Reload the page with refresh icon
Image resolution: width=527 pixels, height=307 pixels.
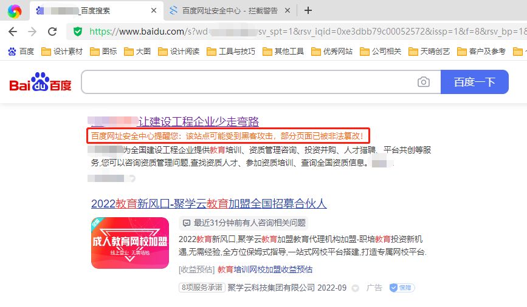pos(53,32)
